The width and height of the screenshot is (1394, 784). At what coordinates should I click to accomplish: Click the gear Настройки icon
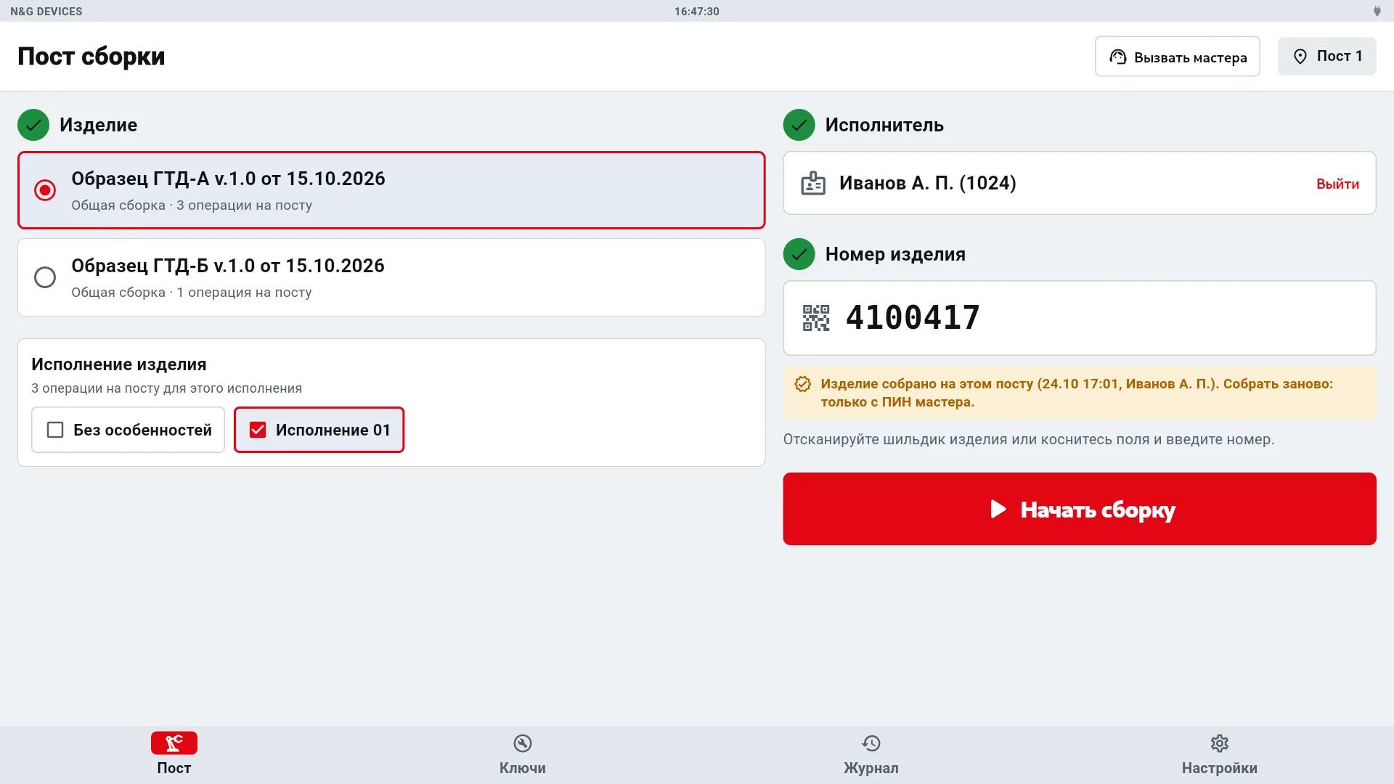pos(1220,743)
